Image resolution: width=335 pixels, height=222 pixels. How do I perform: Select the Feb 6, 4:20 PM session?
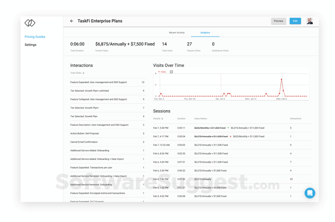tap(232, 162)
